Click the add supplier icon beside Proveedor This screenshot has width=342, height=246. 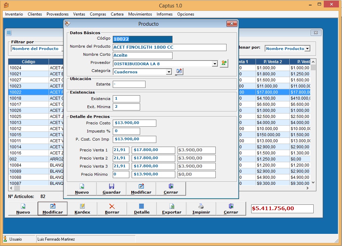pyautogui.click(x=224, y=63)
